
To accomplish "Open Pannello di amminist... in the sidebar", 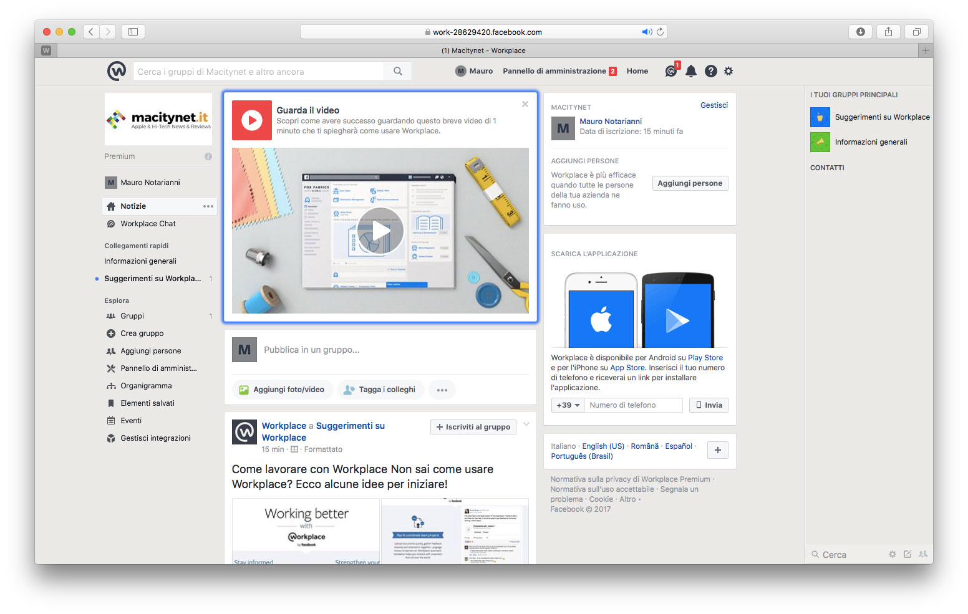I will pyautogui.click(x=160, y=368).
